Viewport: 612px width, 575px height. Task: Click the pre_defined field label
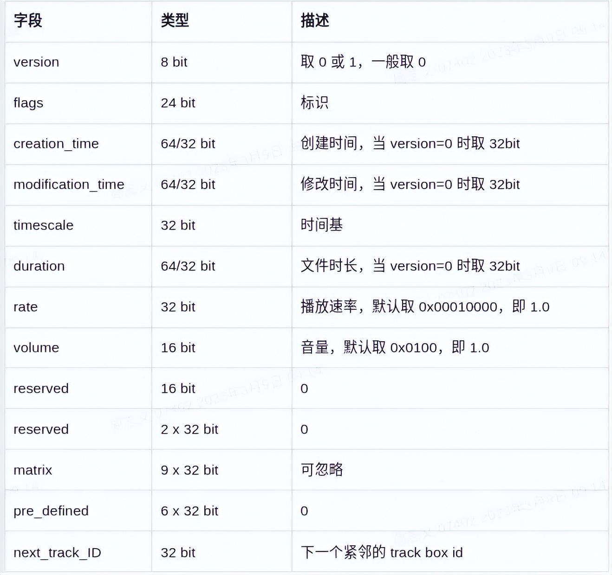pyautogui.click(x=51, y=511)
